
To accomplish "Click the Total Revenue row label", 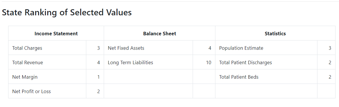I will pos(28,62).
